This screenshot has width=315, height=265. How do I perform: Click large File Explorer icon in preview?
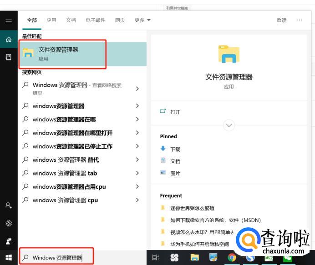tap(229, 54)
